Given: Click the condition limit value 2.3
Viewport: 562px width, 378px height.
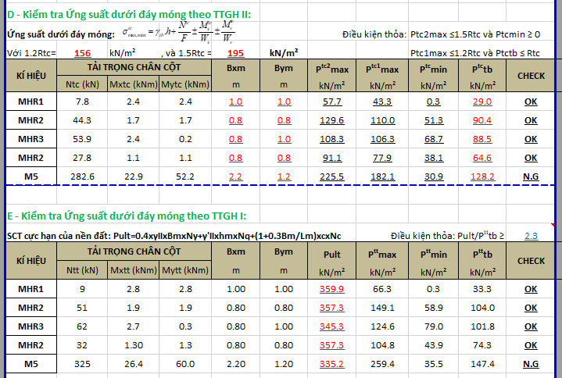Looking at the screenshot, I should point(531,235).
